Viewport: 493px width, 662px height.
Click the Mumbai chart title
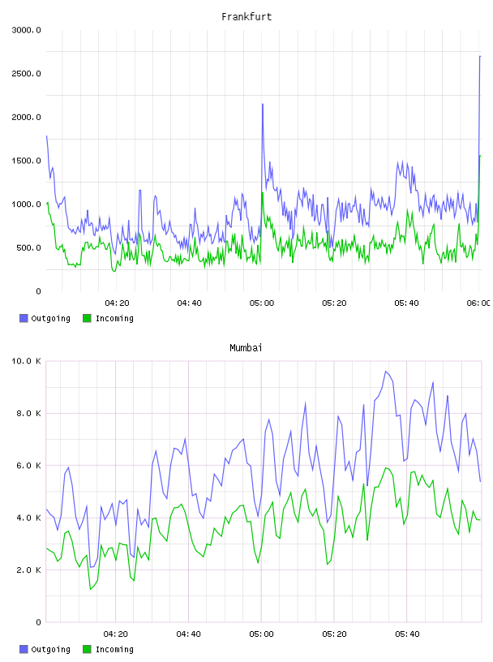pyautogui.click(x=246, y=348)
